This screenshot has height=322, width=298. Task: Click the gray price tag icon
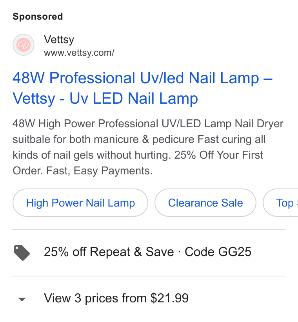pyautogui.click(x=22, y=252)
